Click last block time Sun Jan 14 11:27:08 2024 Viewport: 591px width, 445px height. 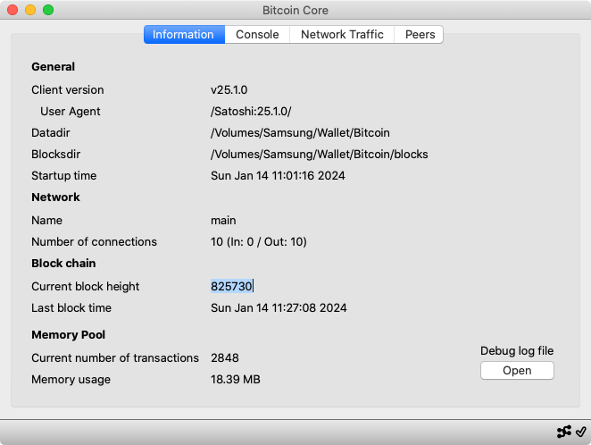pos(279,307)
